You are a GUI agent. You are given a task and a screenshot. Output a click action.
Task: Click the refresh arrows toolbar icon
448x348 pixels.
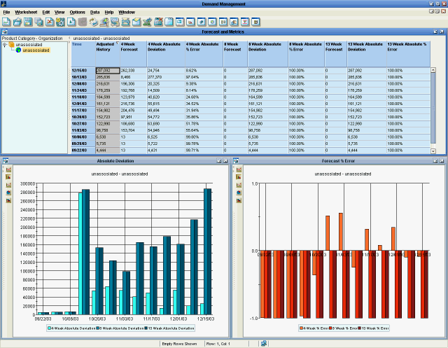[93, 22]
